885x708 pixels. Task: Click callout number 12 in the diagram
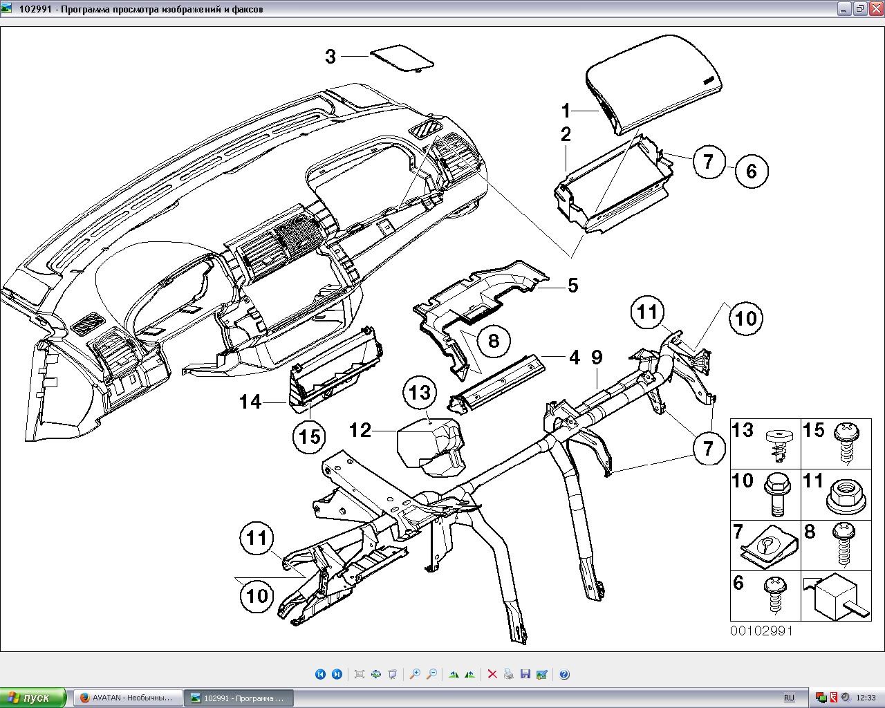(x=360, y=430)
